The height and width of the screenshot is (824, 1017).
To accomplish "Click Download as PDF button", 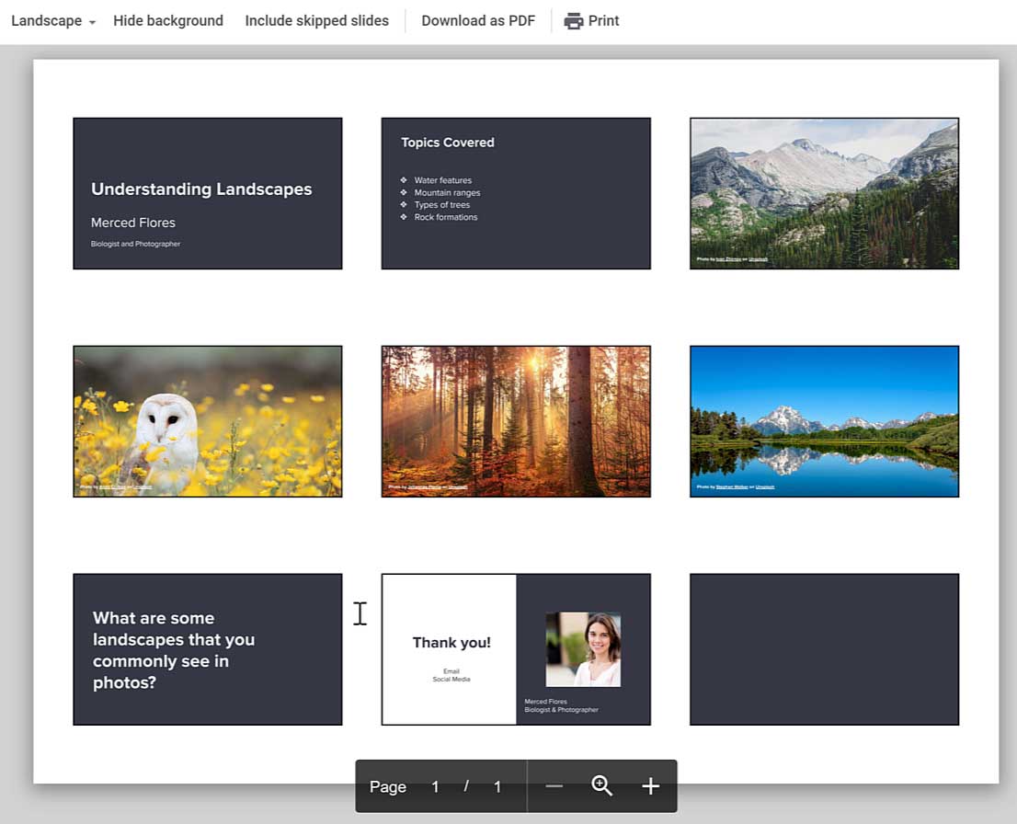I will tap(478, 21).
